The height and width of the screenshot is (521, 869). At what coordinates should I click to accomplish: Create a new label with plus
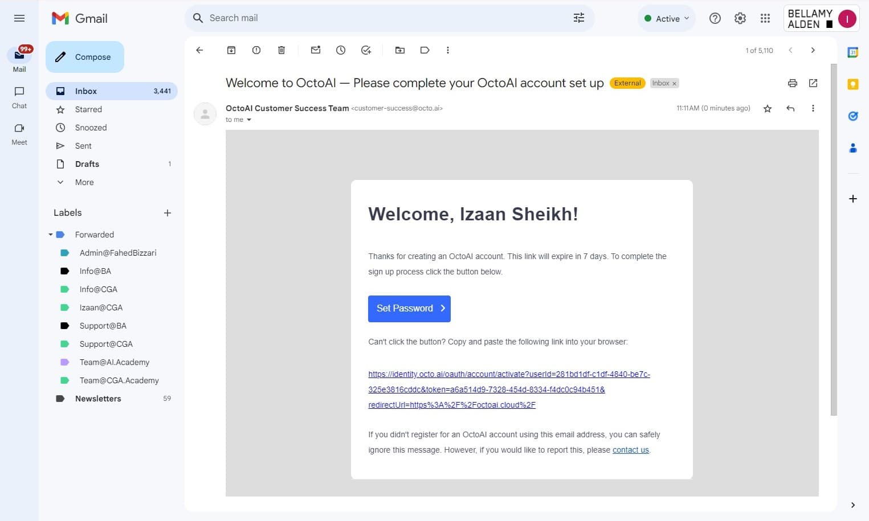[x=168, y=213]
